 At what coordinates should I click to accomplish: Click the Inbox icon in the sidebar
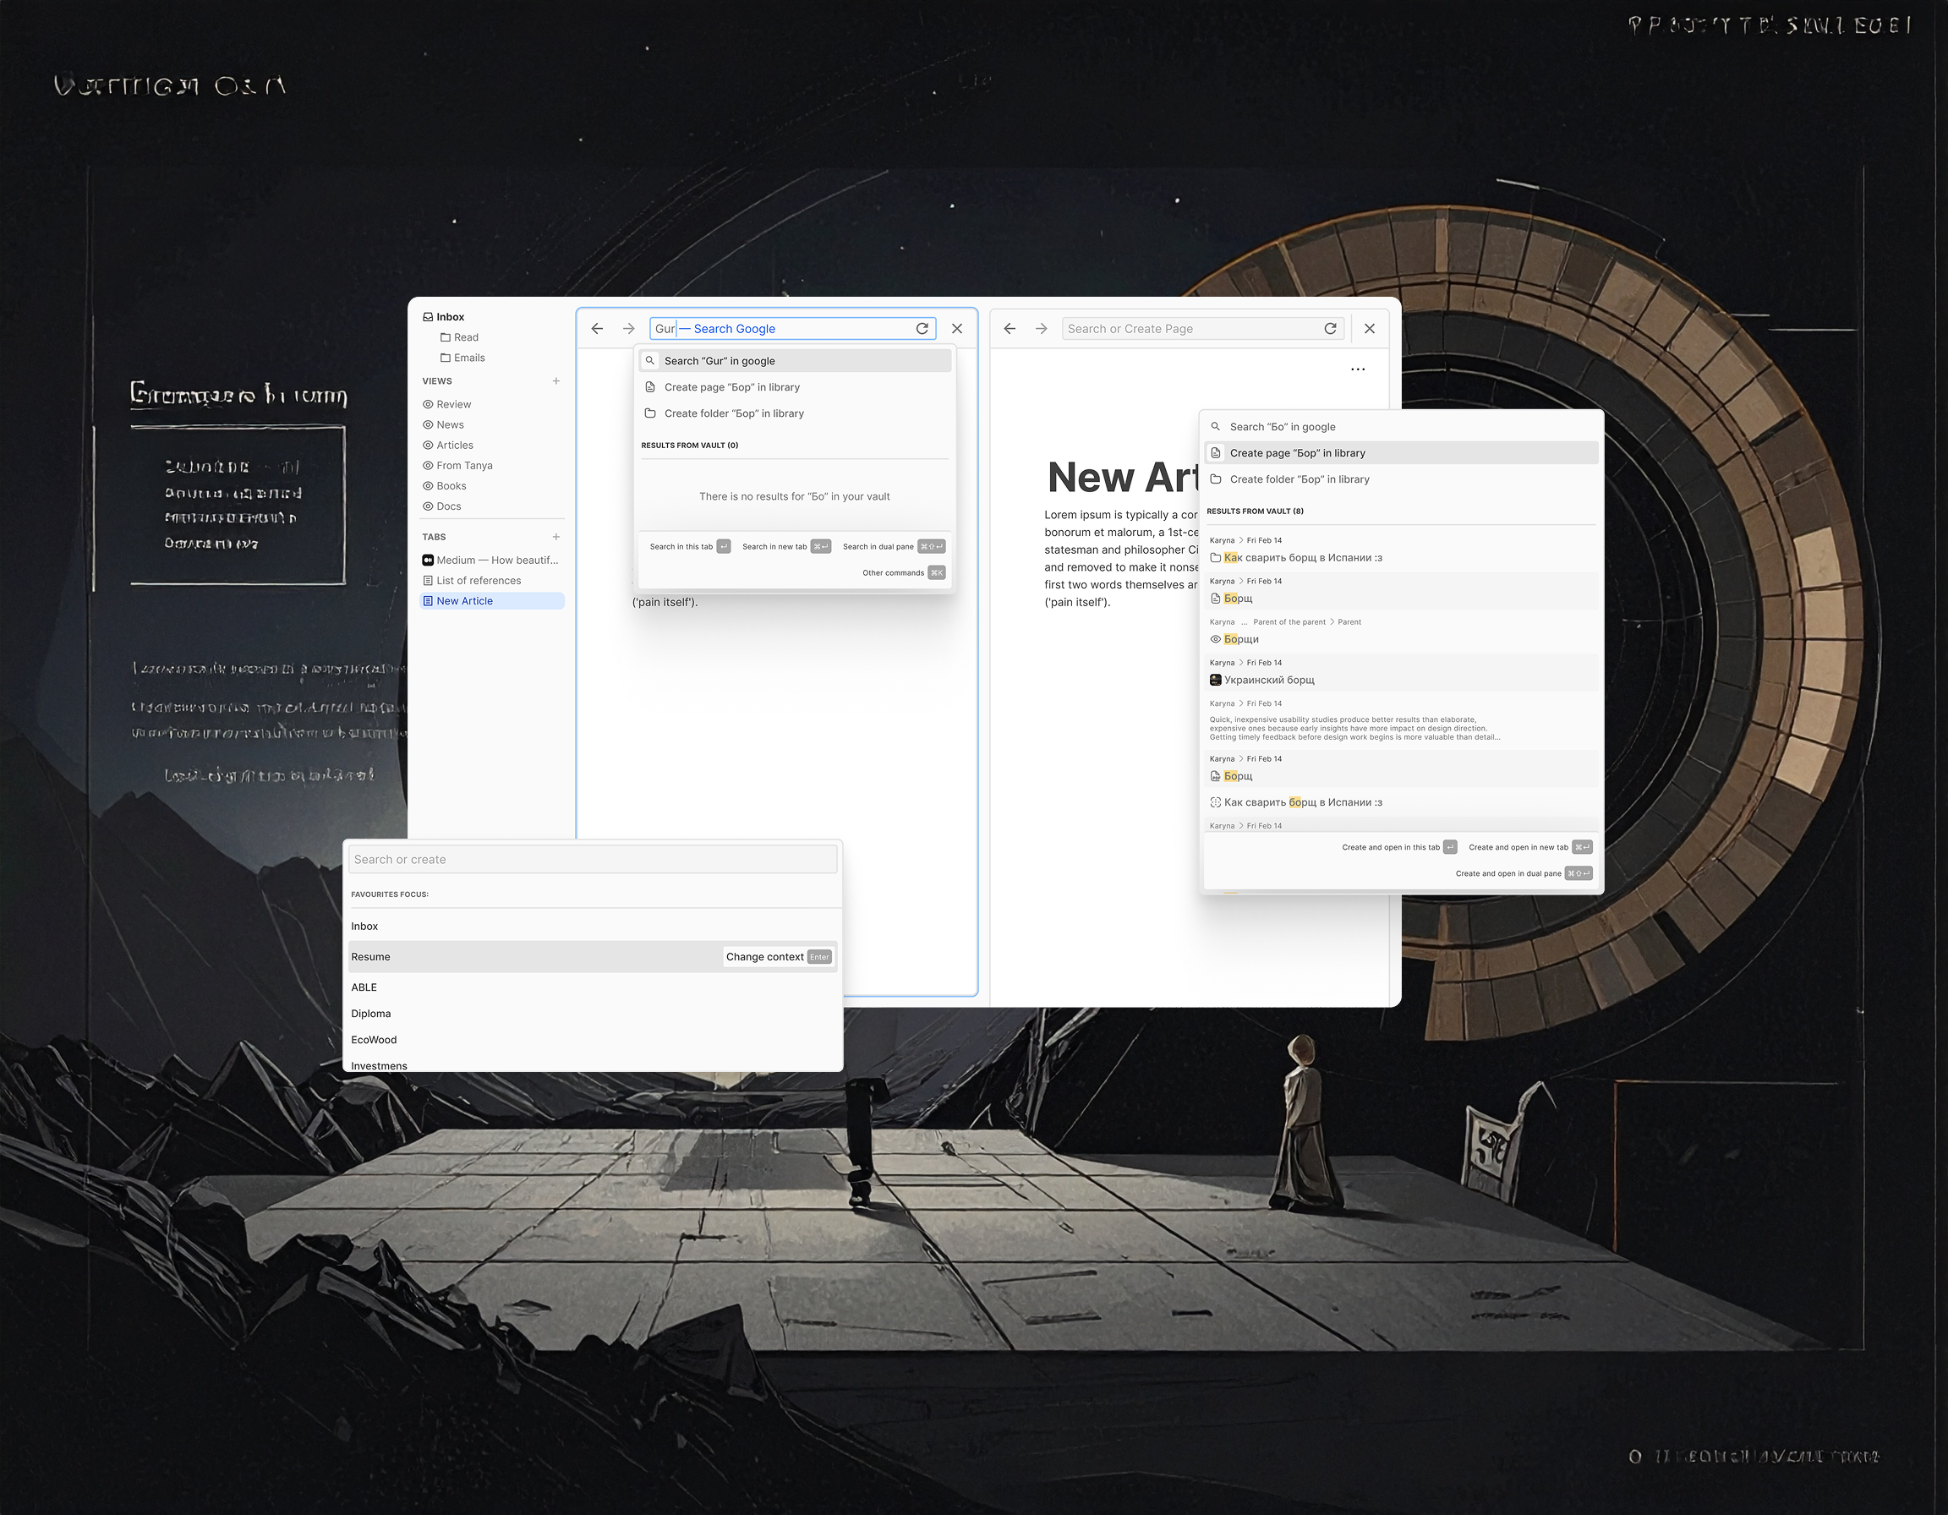coord(429,317)
